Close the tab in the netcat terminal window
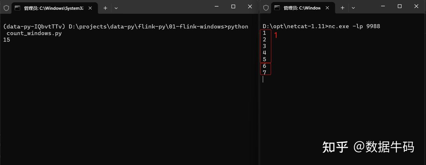 [328, 8]
